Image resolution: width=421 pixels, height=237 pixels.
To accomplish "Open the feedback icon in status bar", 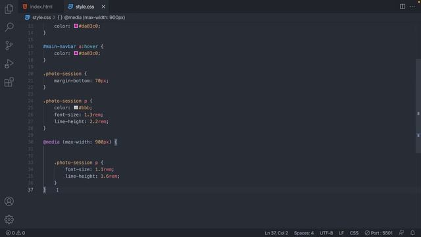I will tap(401, 233).
